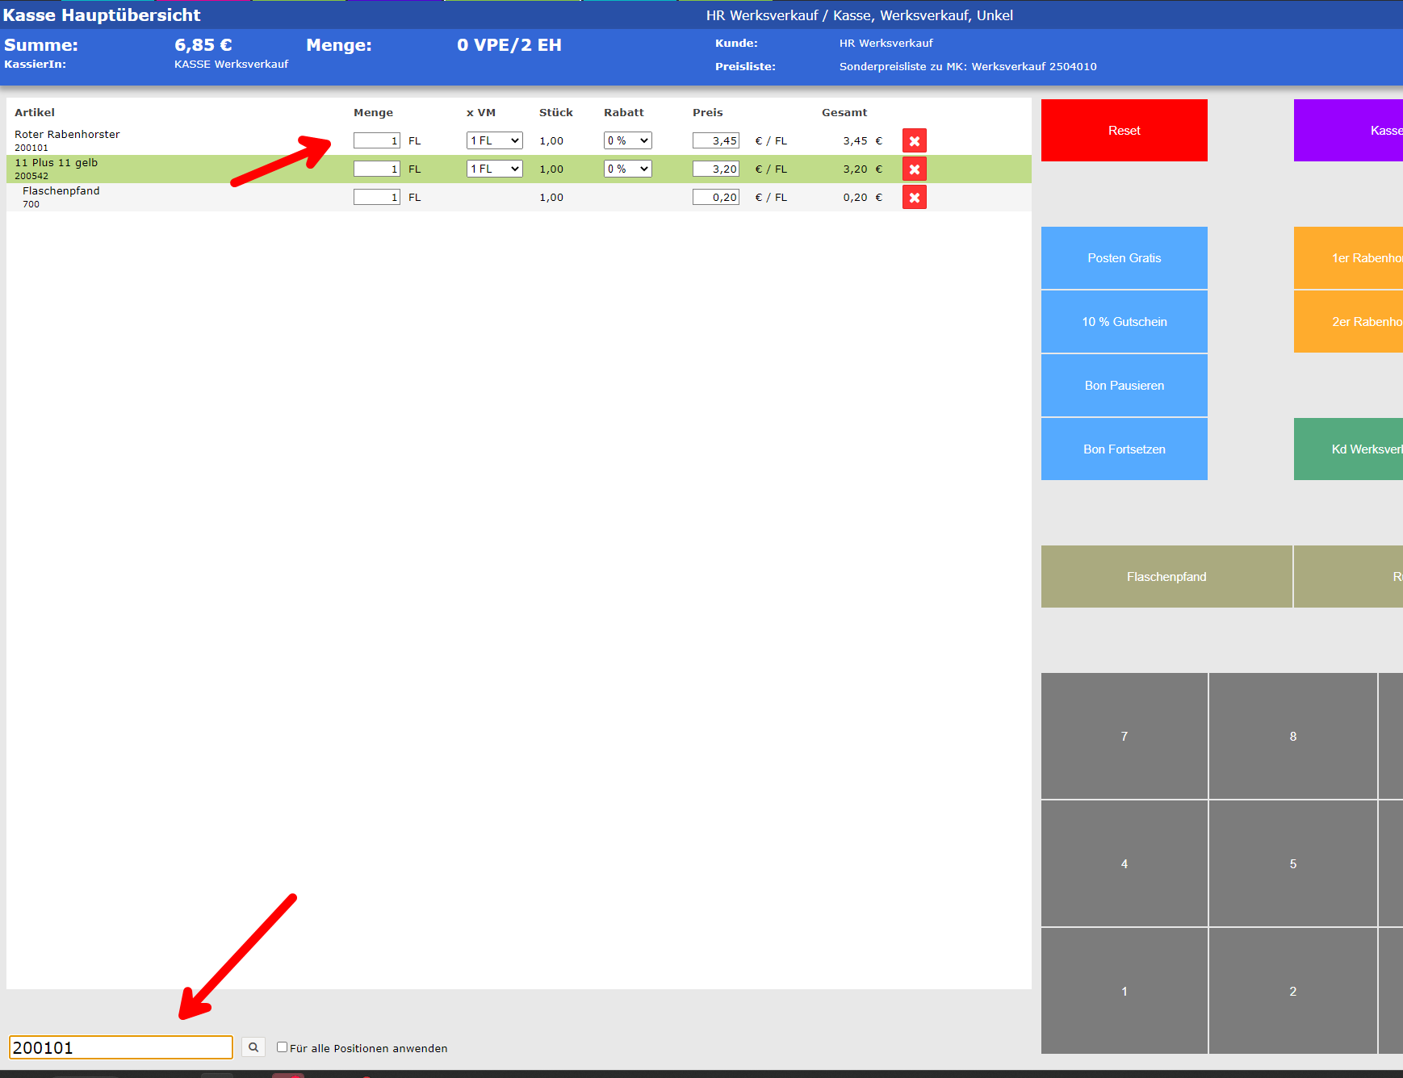Viewport: 1403px width, 1078px height.
Task: Remove the 11 Plus 11 gelb item
Action: [x=914, y=169]
